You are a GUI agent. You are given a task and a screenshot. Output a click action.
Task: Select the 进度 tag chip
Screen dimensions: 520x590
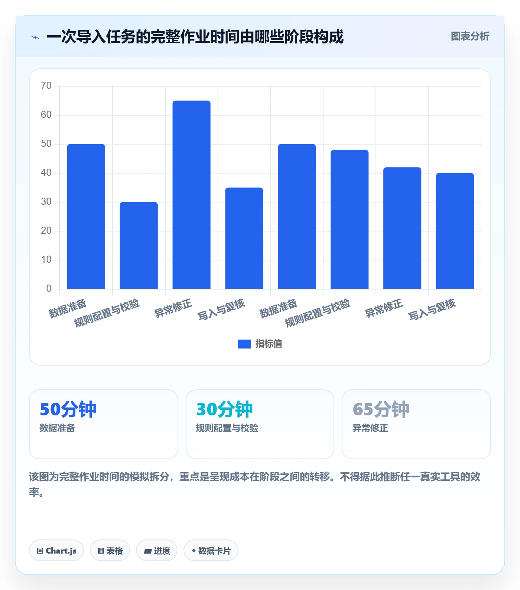[157, 550]
